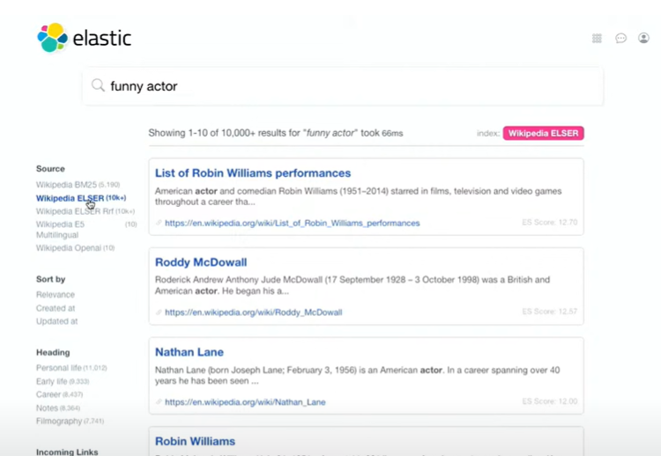Click link icon beside Nathan Lane URL
Viewport: 661px width, 456px height.
pos(159,401)
